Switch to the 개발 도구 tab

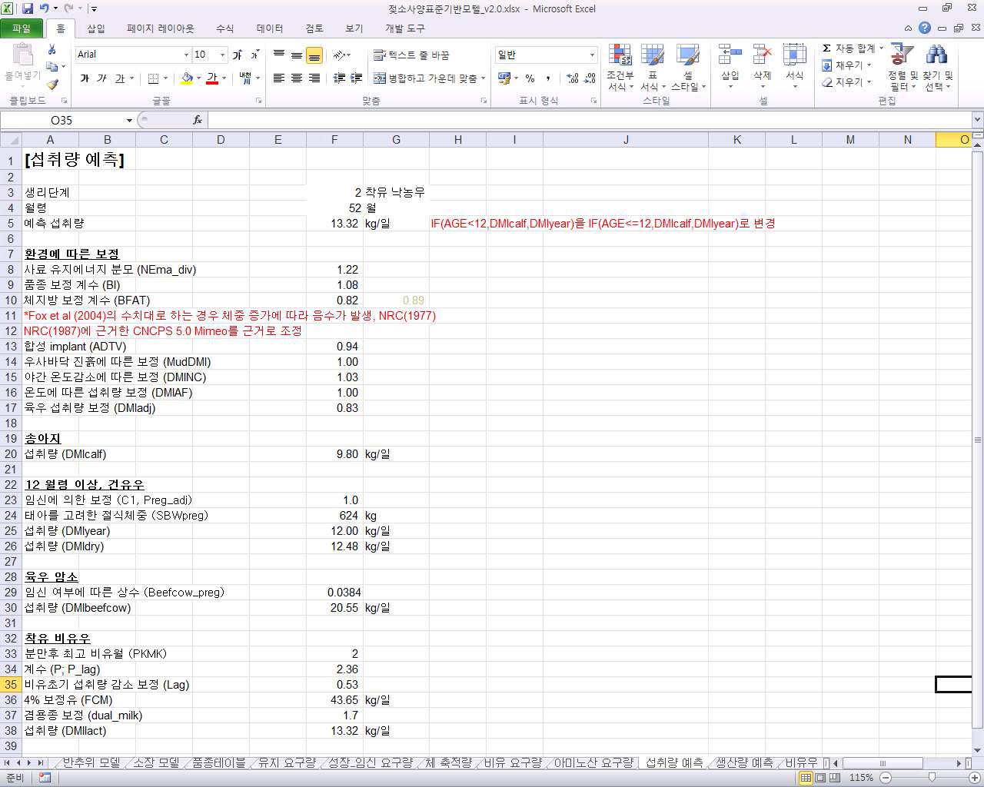coord(404,28)
